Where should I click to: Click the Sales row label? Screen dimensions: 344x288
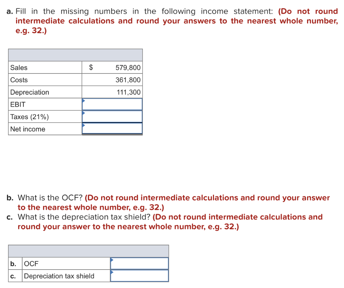click(19, 67)
